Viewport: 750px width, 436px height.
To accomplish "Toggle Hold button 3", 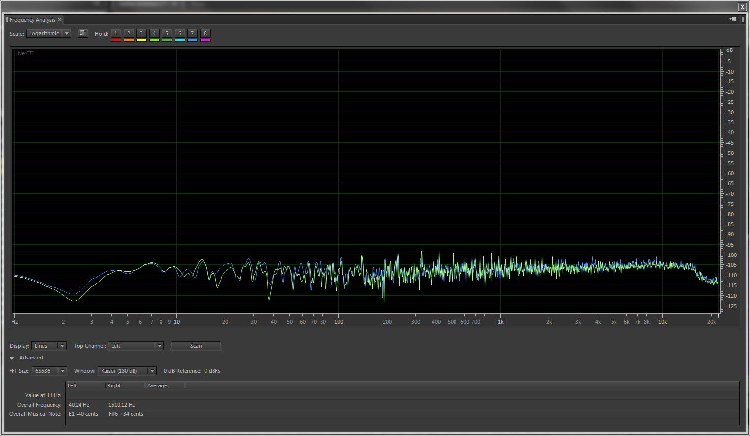I will tap(141, 33).
